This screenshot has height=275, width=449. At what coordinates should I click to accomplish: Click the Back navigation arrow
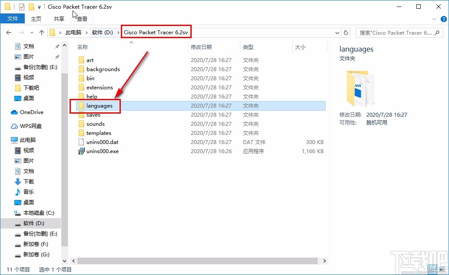coord(9,33)
